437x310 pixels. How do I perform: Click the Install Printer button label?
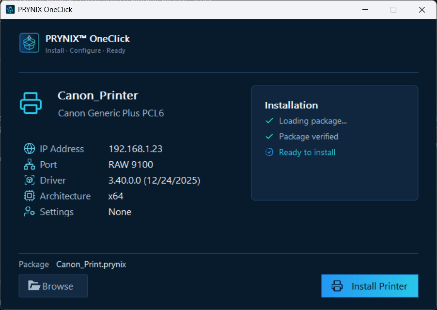(x=379, y=286)
